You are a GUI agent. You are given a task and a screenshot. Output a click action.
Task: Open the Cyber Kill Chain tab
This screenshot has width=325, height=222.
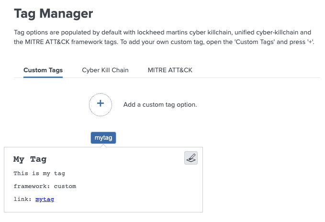[x=105, y=70]
